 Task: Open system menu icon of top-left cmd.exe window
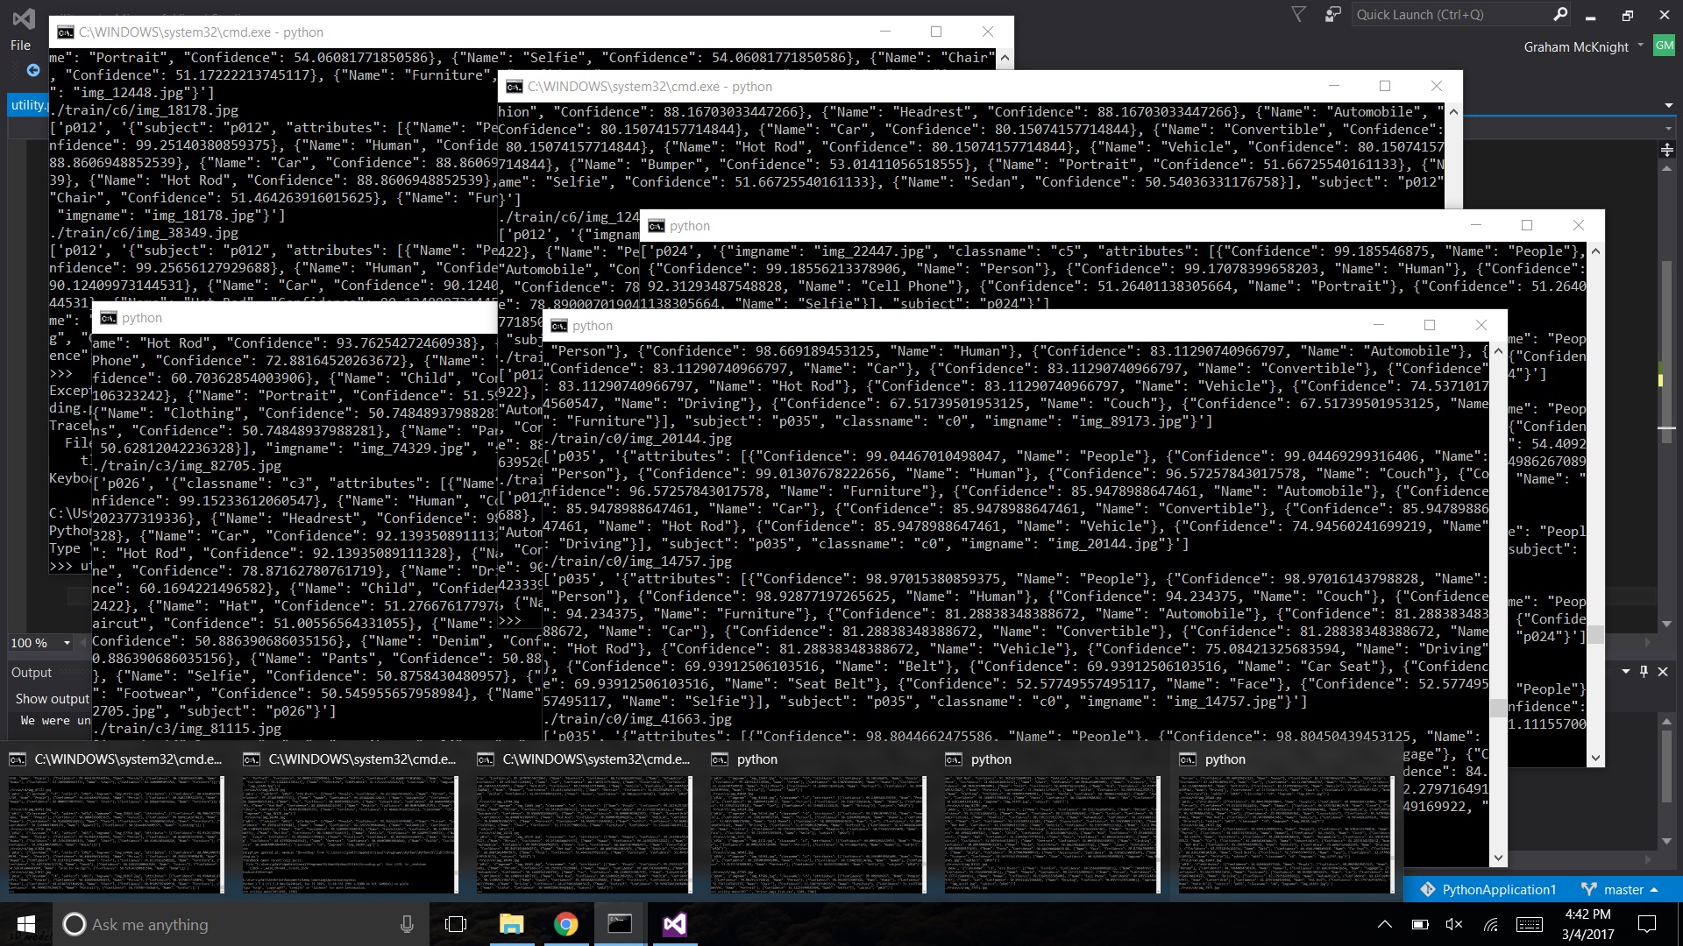tap(66, 32)
